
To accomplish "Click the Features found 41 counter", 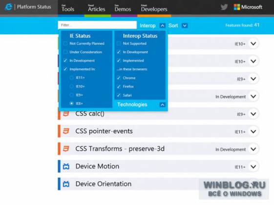I will [242, 25].
